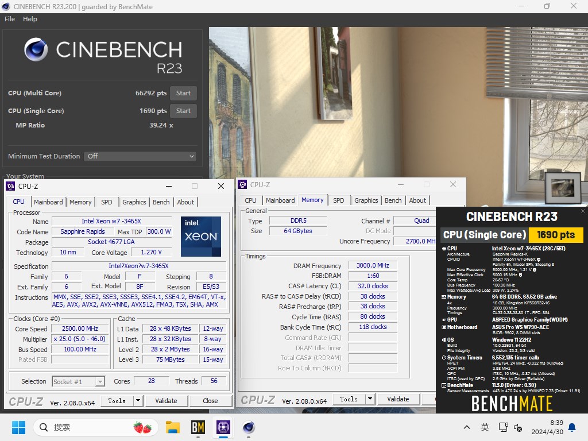Switch to SPD tab in left CPU-Z
The image size is (588, 441).
click(x=106, y=202)
